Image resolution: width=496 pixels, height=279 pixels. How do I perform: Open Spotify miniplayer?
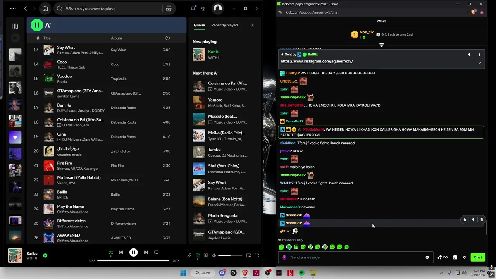248,255
